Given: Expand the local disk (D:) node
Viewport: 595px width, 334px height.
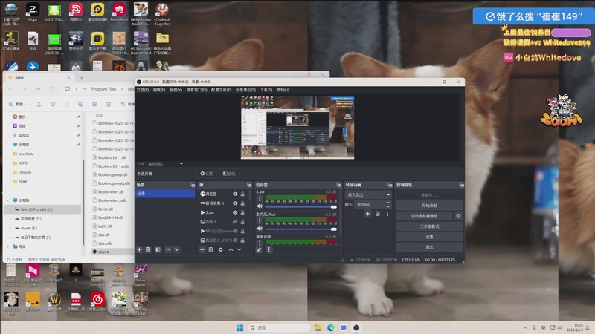Looking at the screenshot, I should (10, 219).
